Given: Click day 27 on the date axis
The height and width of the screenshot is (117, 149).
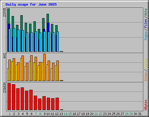Looking at the screenshot, I should click(122, 114).
